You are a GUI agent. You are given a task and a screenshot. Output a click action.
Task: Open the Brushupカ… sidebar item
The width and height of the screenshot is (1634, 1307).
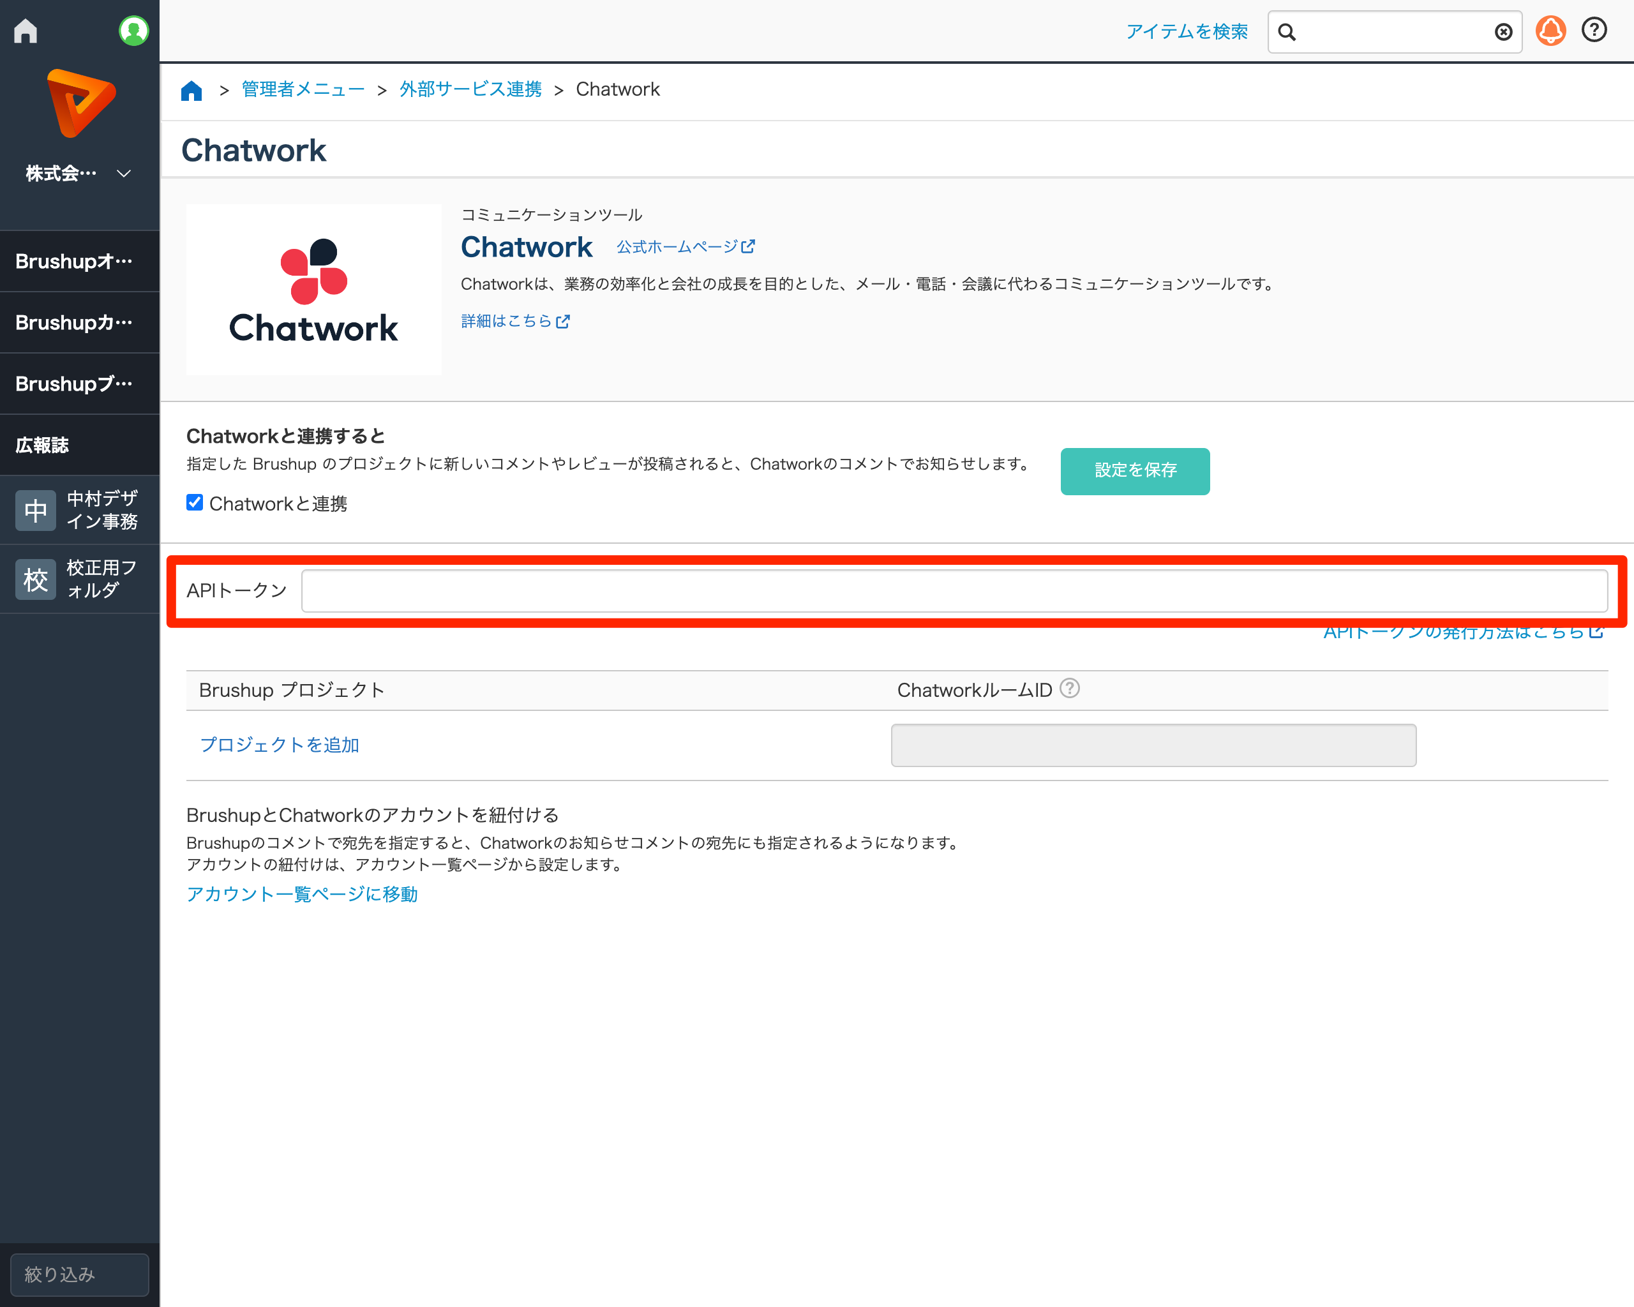80,323
